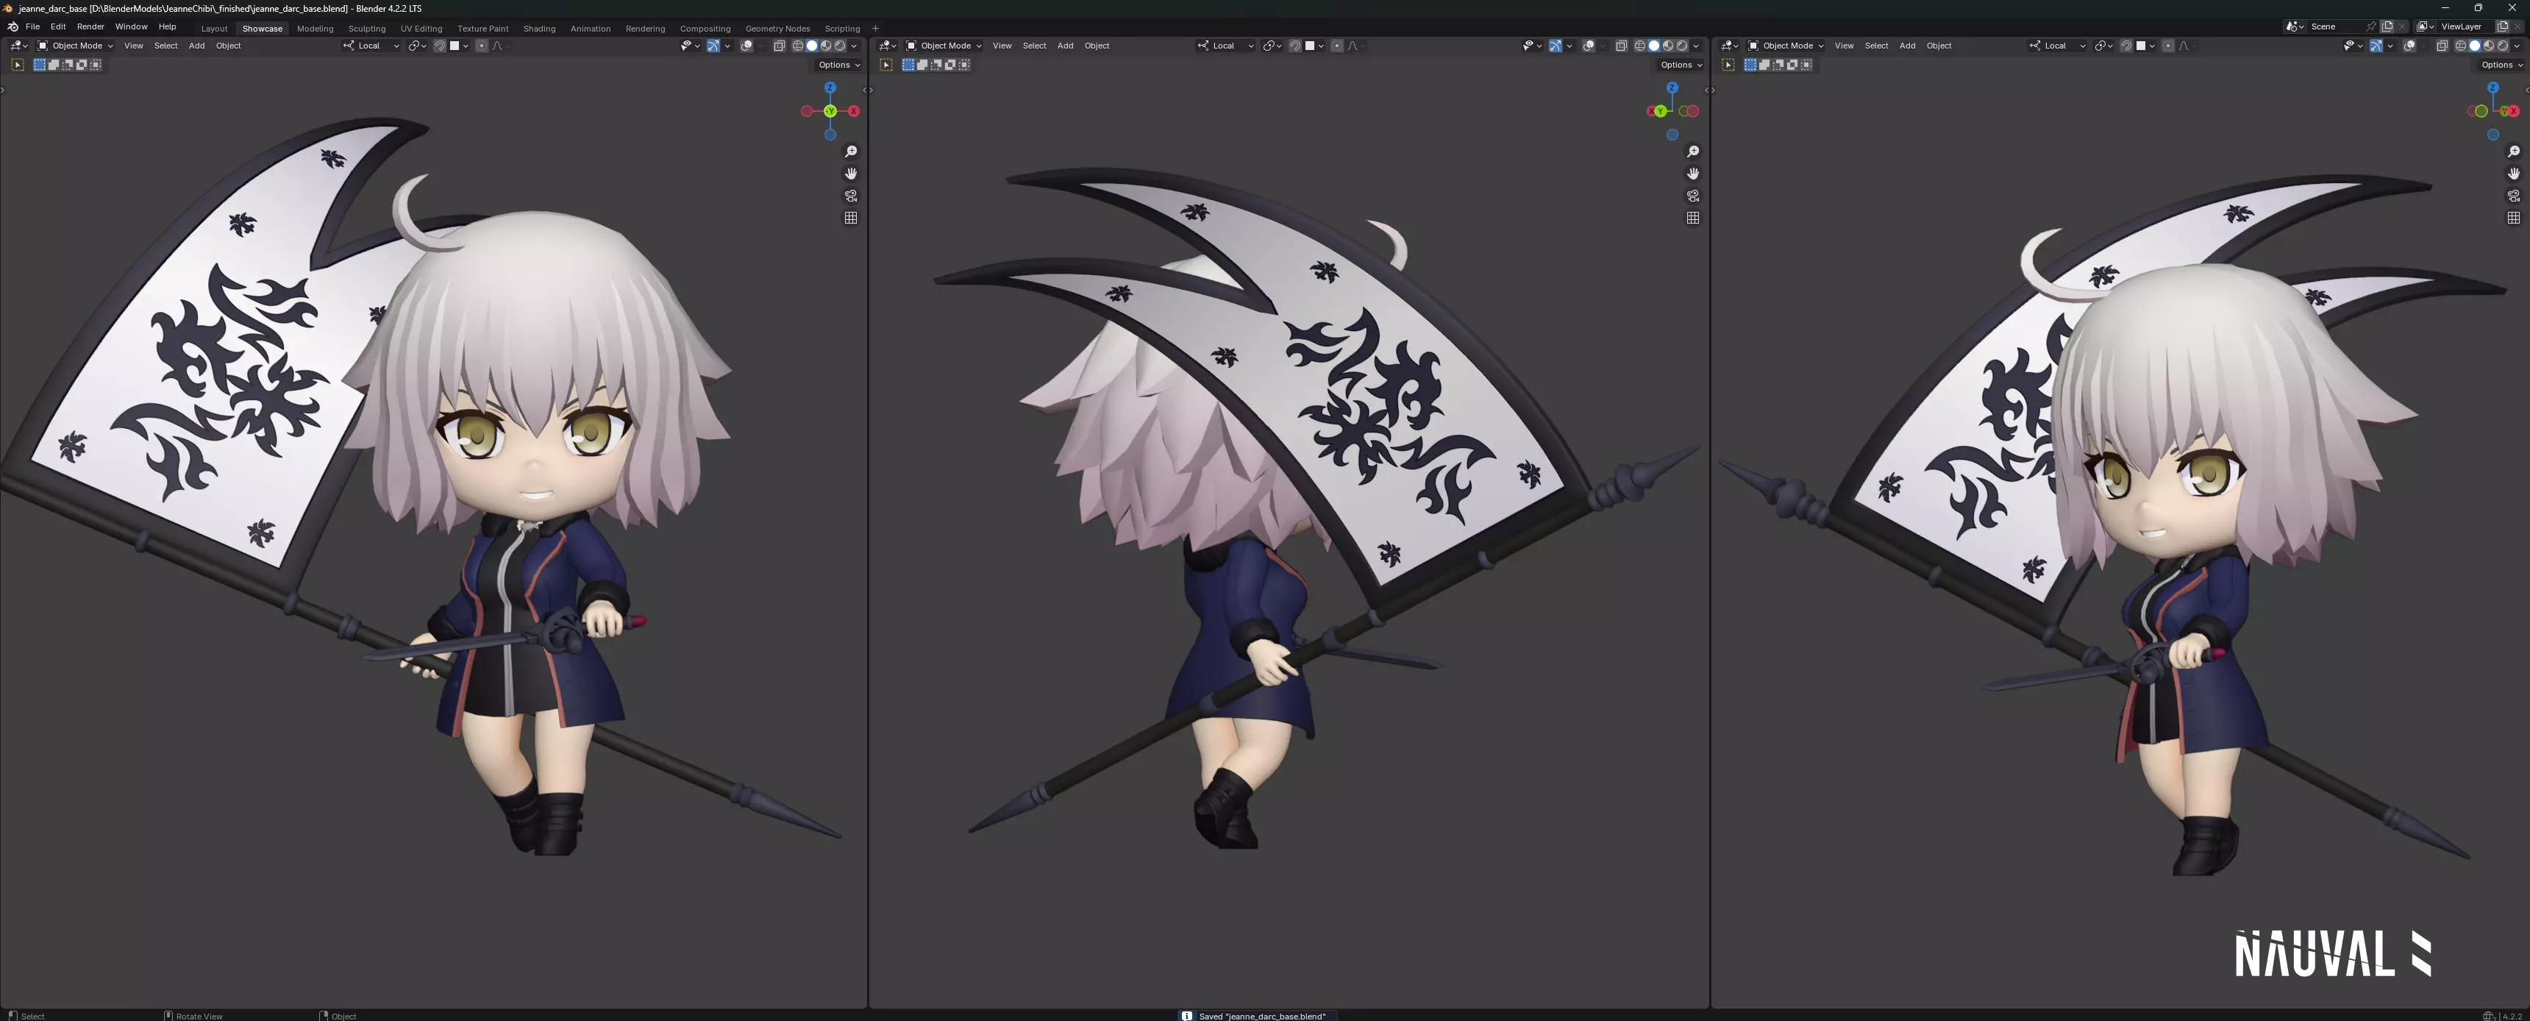Toggle overlays in left viewport

[746, 46]
